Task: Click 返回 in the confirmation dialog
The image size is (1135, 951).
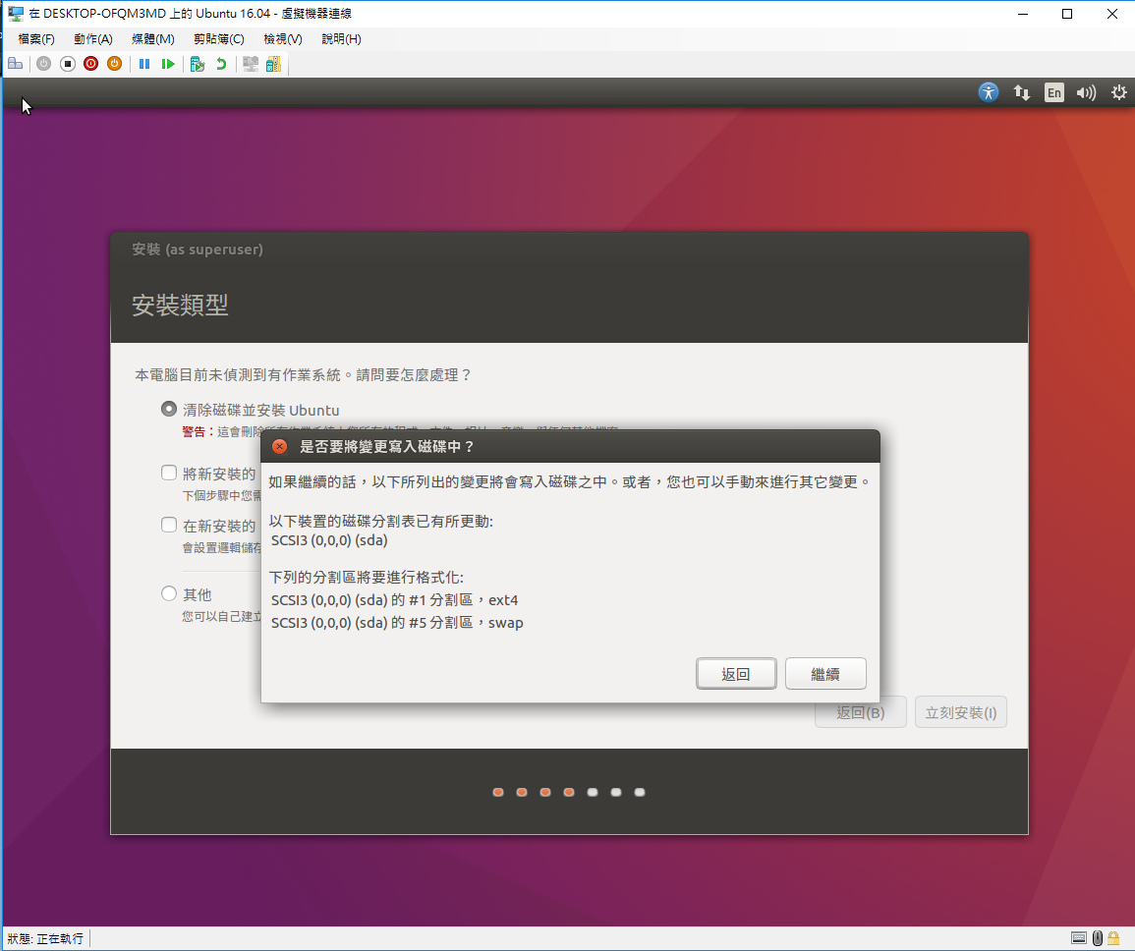Action: [736, 673]
